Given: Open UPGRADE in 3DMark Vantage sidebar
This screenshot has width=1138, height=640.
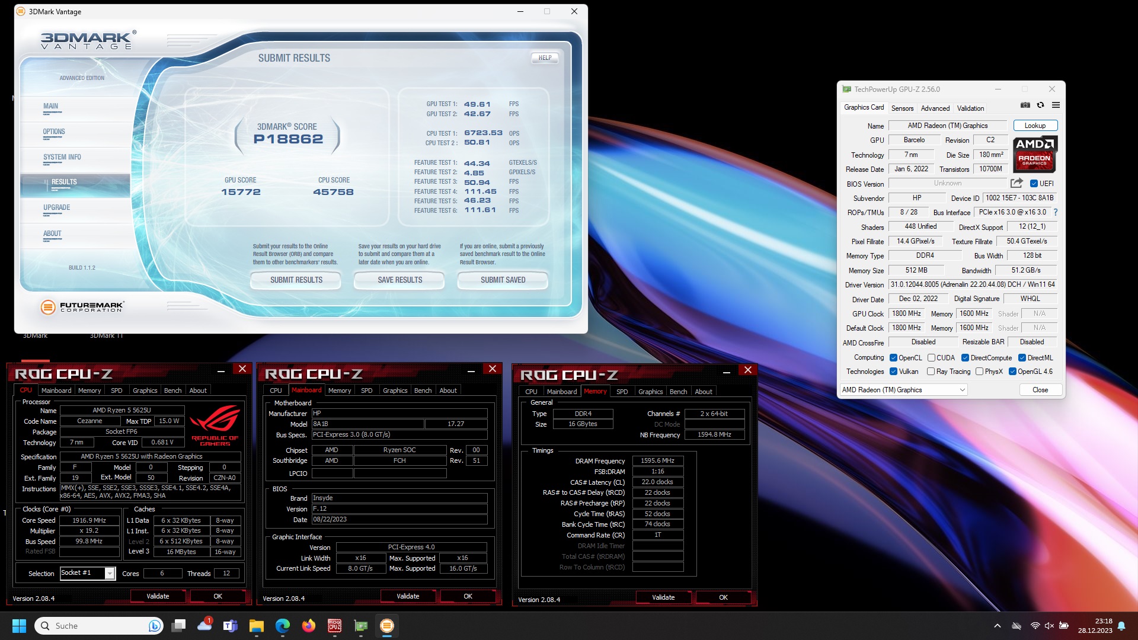Looking at the screenshot, I should 57,207.
